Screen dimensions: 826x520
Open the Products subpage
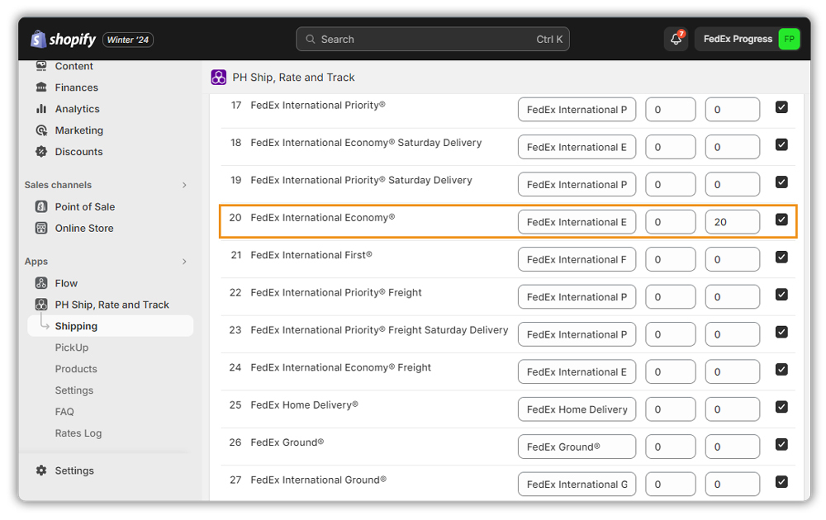[76, 369]
